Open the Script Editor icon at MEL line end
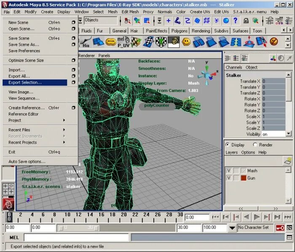The width and height of the screenshot is (295, 252). pos(290,237)
